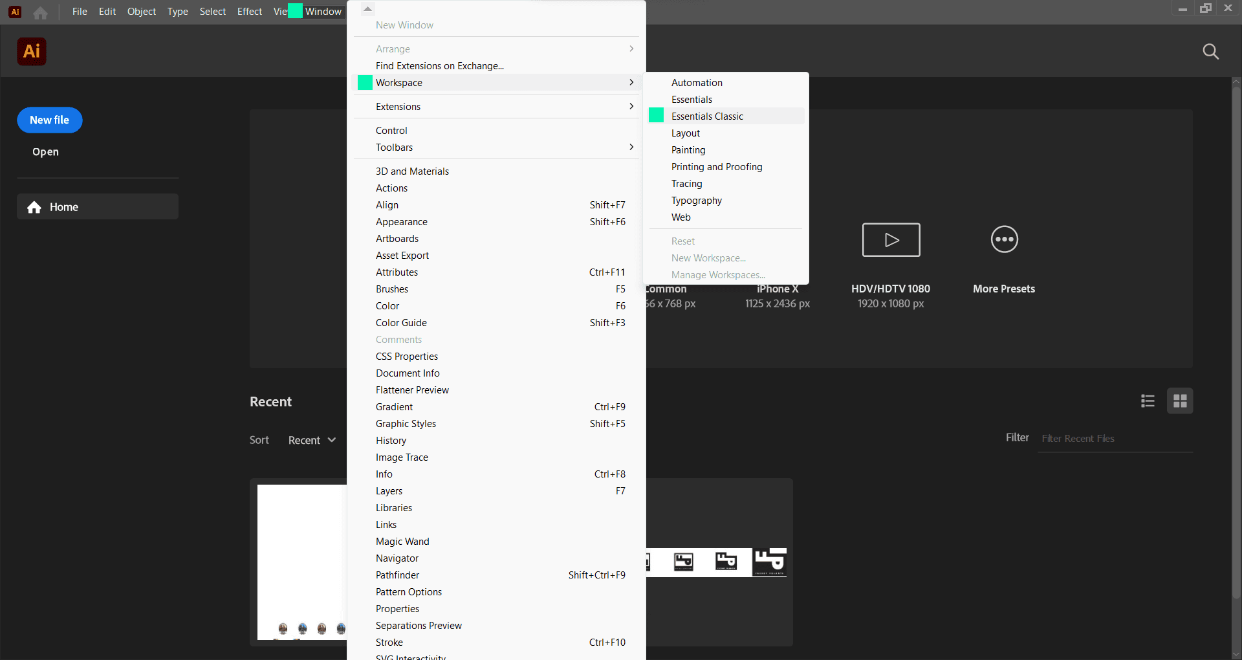Open the Pathfinder panel
This screenshot has width=1242, height=660.
pyautogui.click(x=497, y=575)
